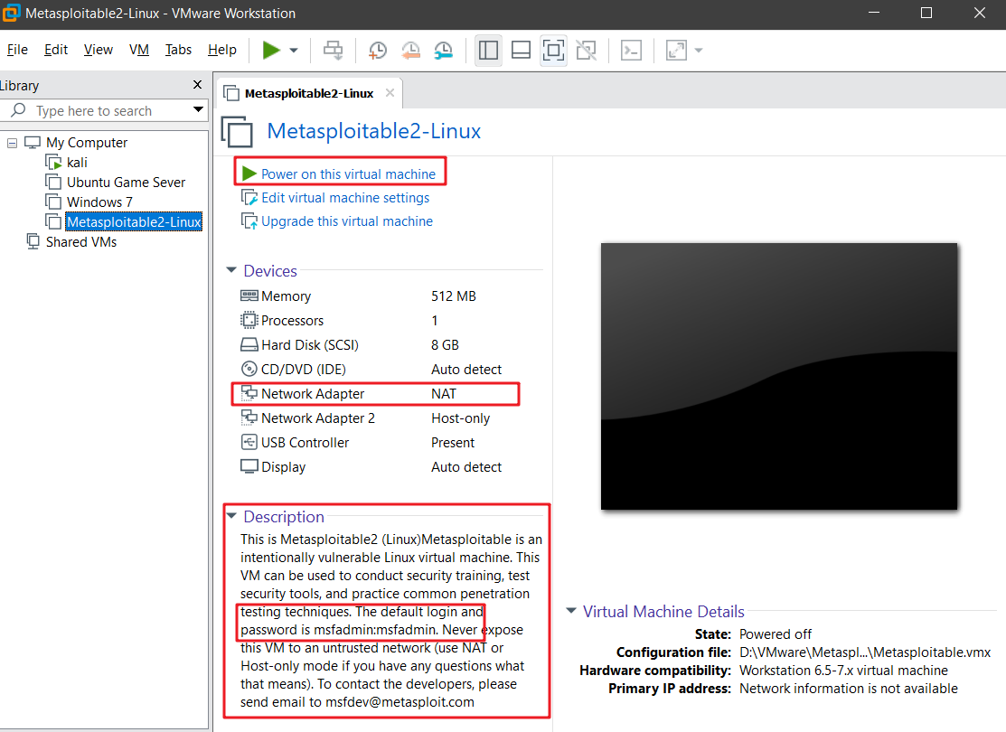Collapse the My Computer tree node
Screen dimensions: 1006x732
click(x=12, y=143)
